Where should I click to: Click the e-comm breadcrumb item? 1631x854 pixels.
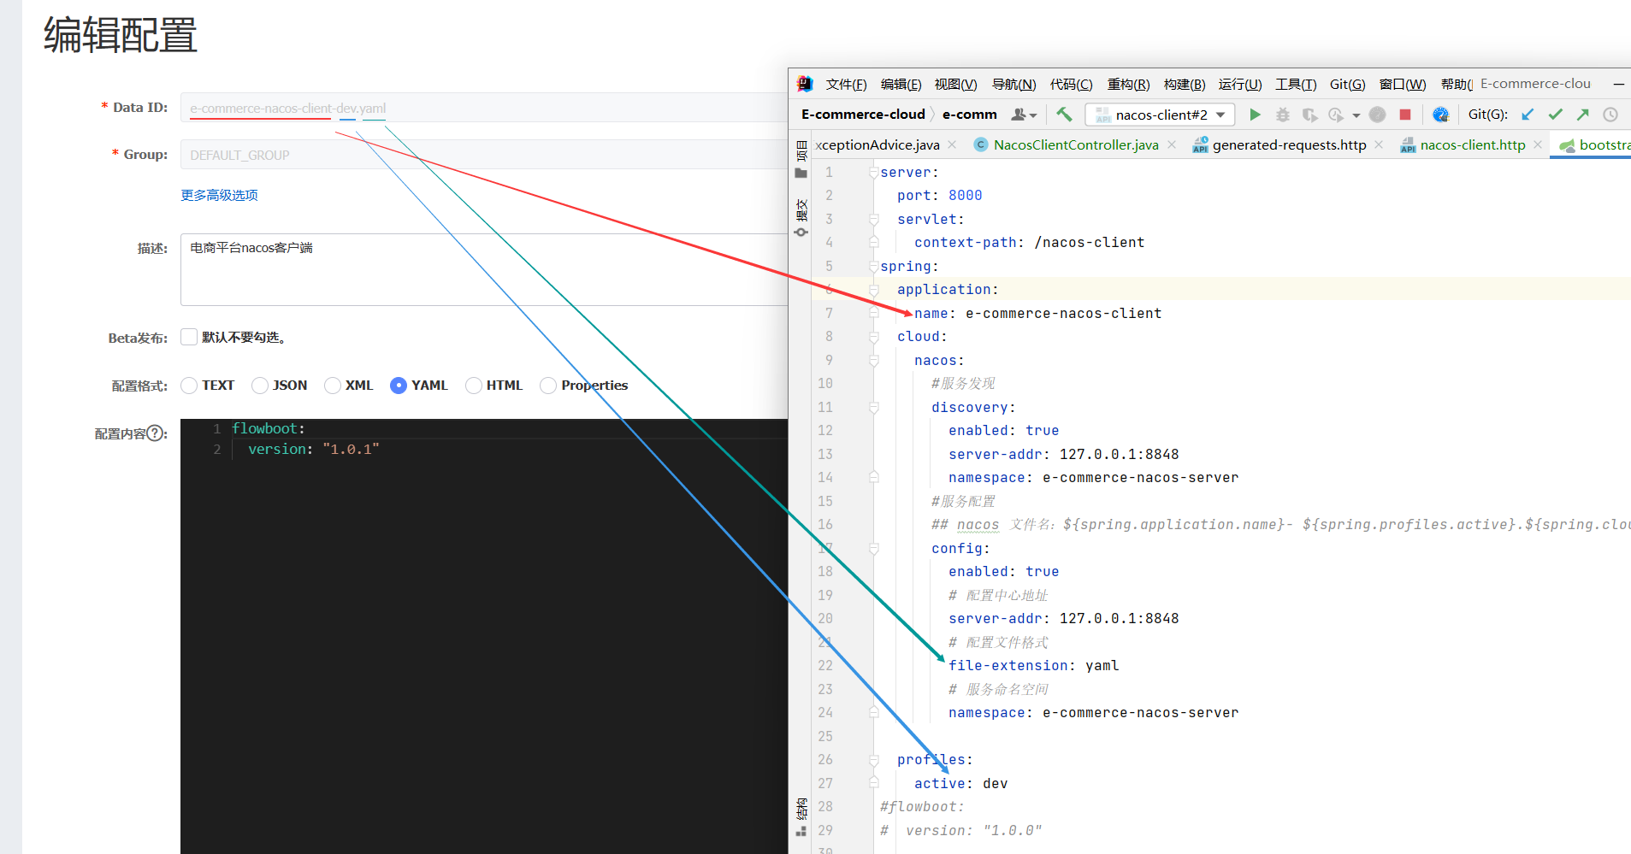[970, 115]
